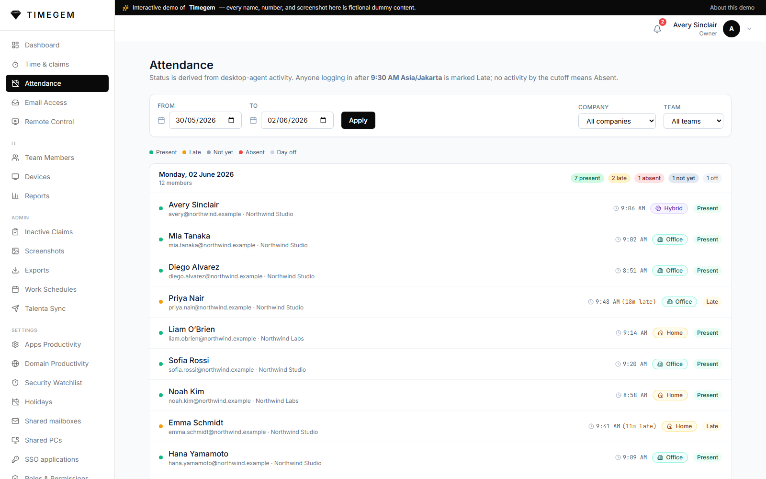Viewport: 766px width, 479px height.
Task: Click the Screenshots image icon
Action: (15, 251)
